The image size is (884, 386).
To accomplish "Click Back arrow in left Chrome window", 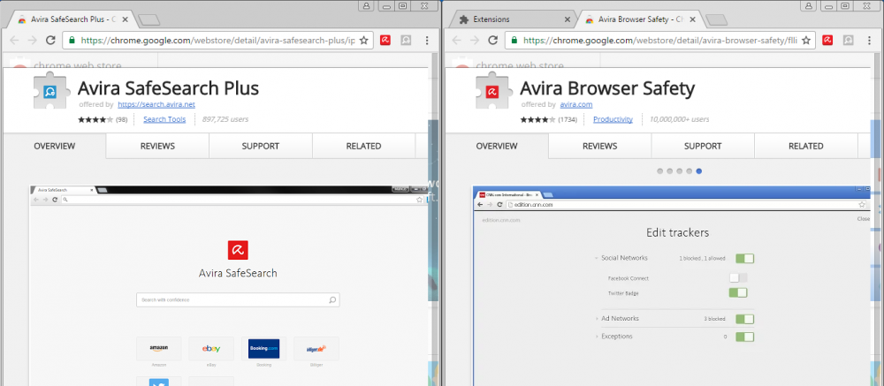I will click(x=15, y=41).
